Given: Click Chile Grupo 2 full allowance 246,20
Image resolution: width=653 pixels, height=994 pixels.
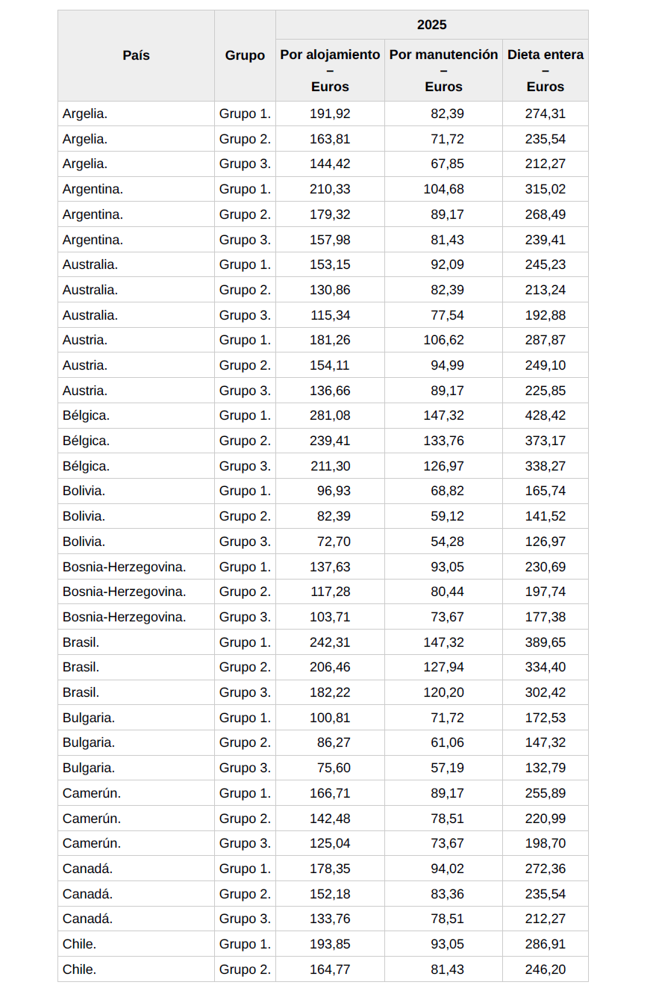Looking at the screenshot, I should (x=545, y=969).
